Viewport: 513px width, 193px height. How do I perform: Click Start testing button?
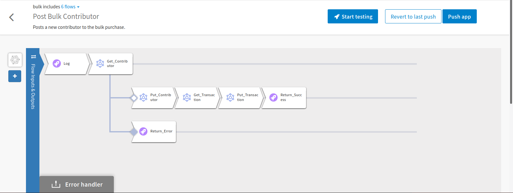point(353,17)
